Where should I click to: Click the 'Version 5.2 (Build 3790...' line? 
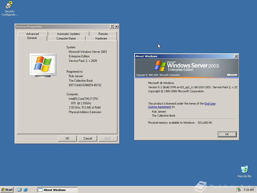pyautogui.click(x=192, y=87)
